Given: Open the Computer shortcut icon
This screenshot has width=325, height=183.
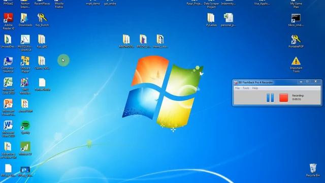Looking at the screenshot, I should [8, 61].
